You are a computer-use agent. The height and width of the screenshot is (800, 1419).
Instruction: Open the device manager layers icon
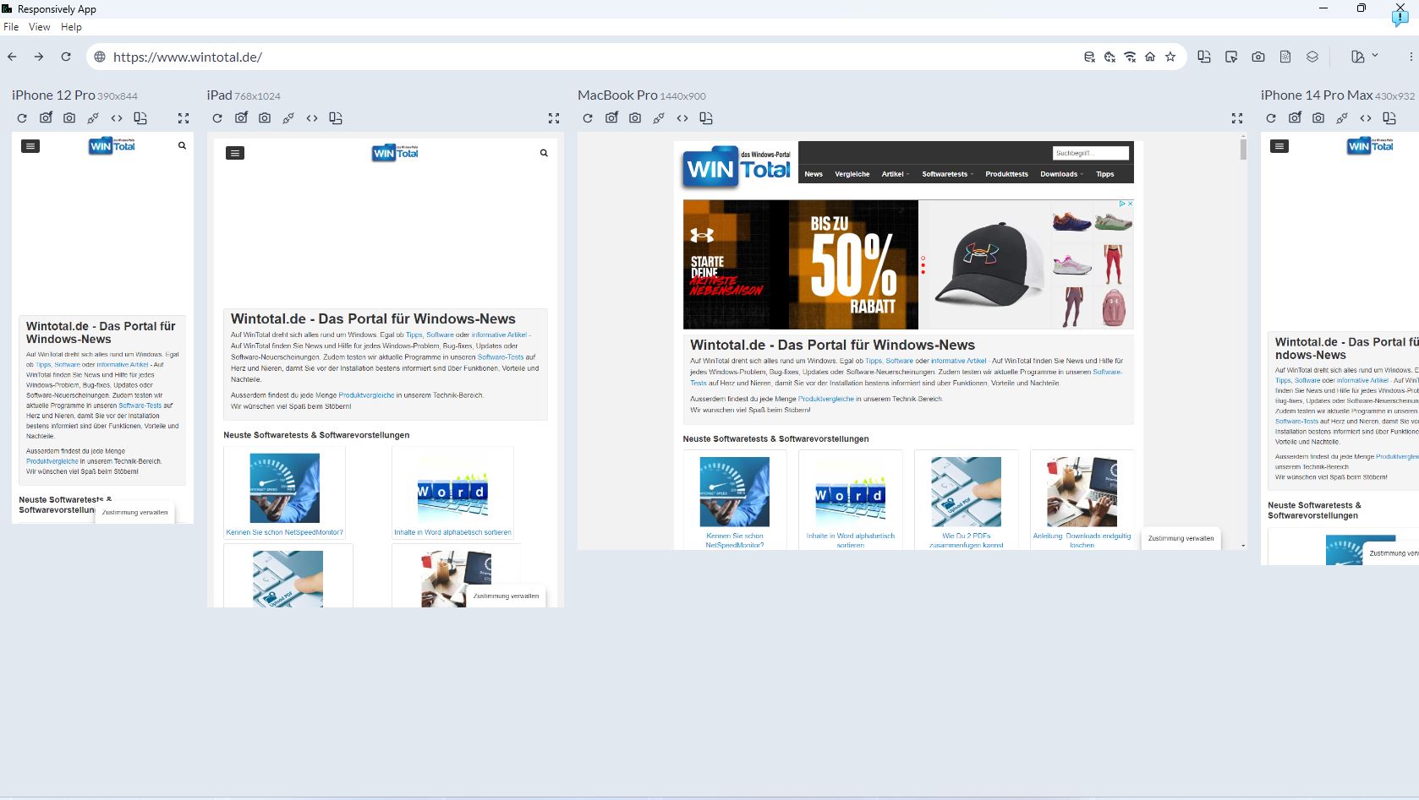point(1312,57)
